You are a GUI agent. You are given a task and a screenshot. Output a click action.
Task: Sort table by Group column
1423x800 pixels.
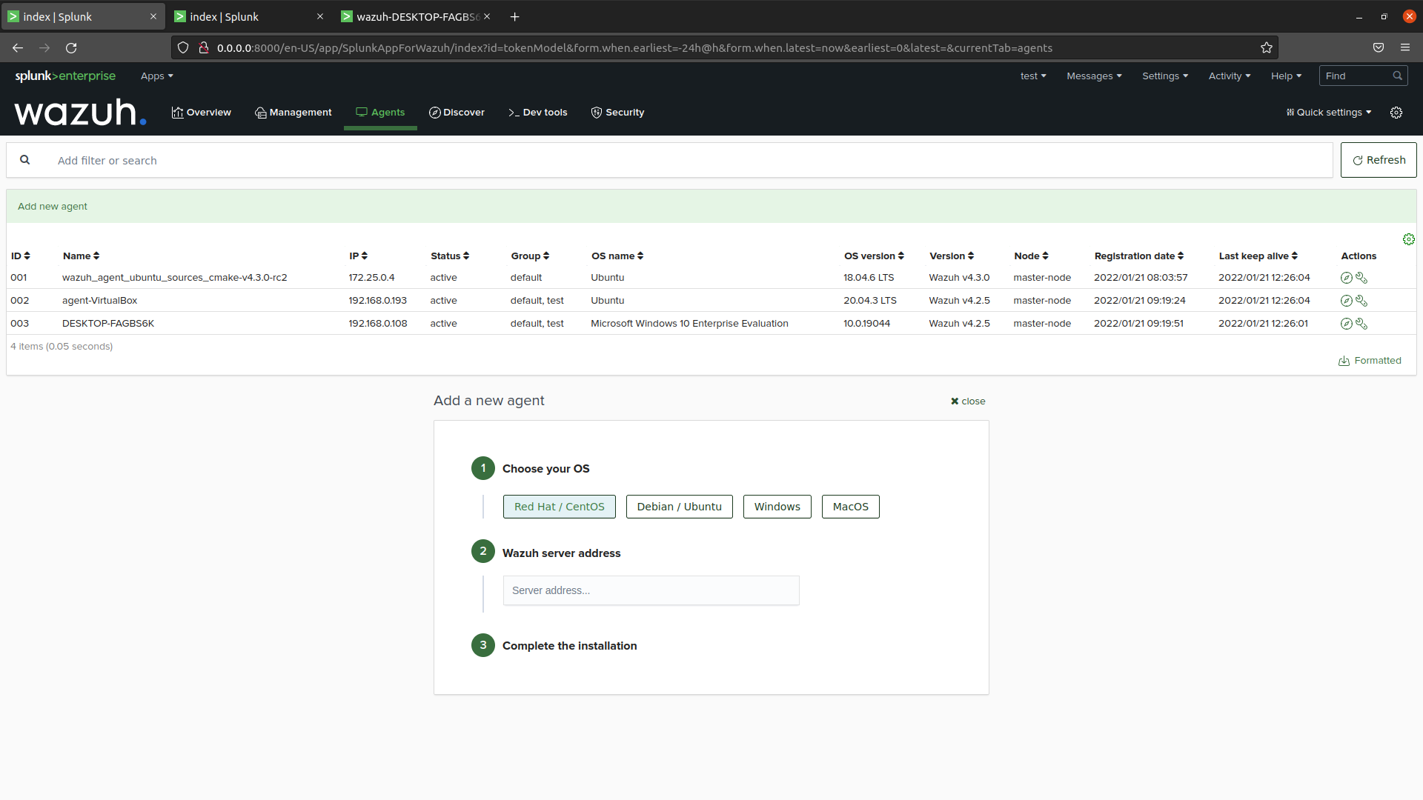530,256
